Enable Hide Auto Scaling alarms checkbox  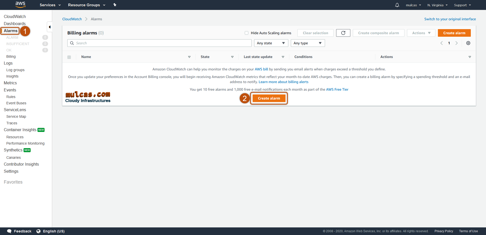click(x=246, y=33)
